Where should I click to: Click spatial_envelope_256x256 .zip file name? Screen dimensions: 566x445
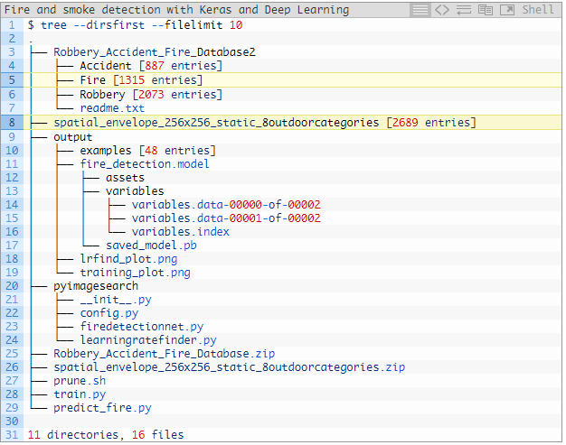(230, 367)
